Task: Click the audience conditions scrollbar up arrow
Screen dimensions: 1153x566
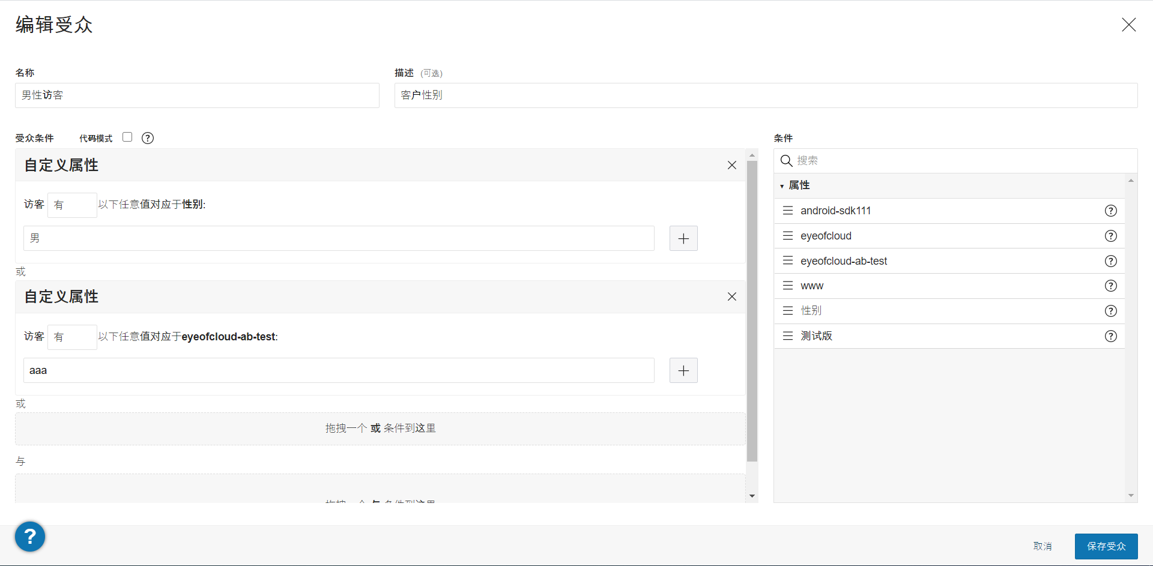Action: pyautogui.click(x=752, y=155)
